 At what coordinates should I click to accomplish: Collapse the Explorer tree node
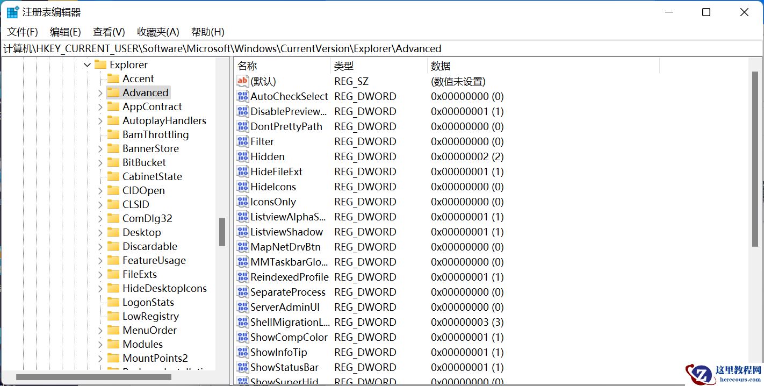click(x=87, y=65)
